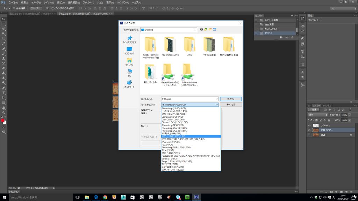Open the Photoshop icon in the Windows taskbar

[x=196, y=197]
